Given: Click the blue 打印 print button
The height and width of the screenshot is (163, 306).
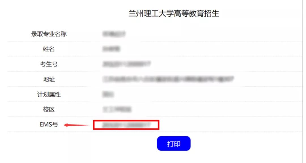Looking at the screenshot, I should coord(173,143).
